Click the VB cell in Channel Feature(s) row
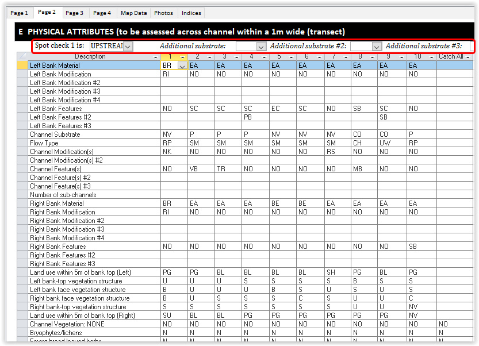The height and width of the screenshot is (346, 479). (201, 169)
